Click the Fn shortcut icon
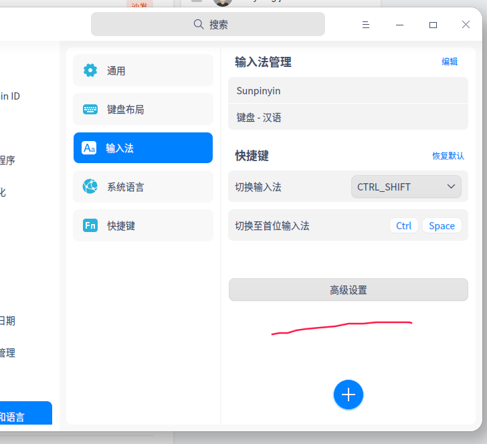This screenshot has width=487, height=444. (x=90, y=225)
